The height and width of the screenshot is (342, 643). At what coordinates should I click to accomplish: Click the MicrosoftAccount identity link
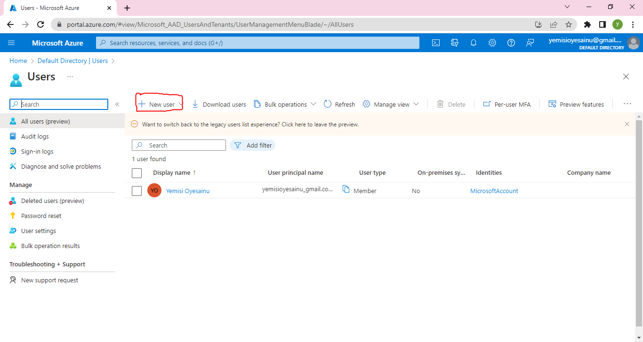point(494,191)
